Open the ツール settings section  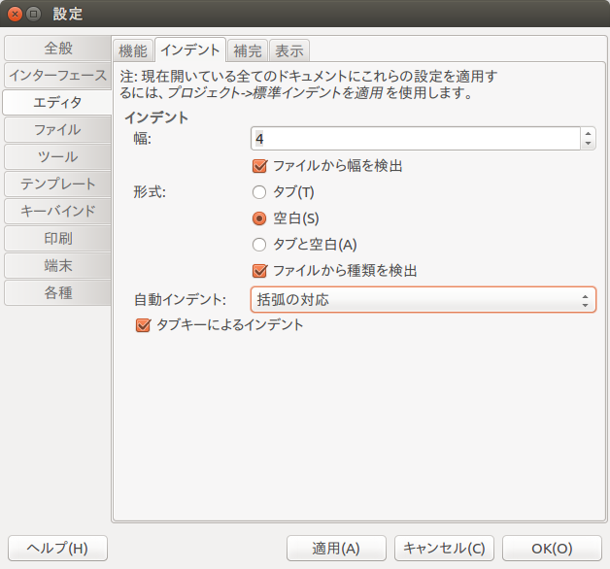pos(57,157)
